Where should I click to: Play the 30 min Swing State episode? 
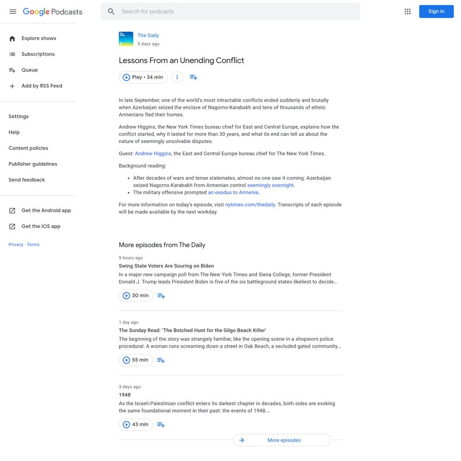pos(136,296)
